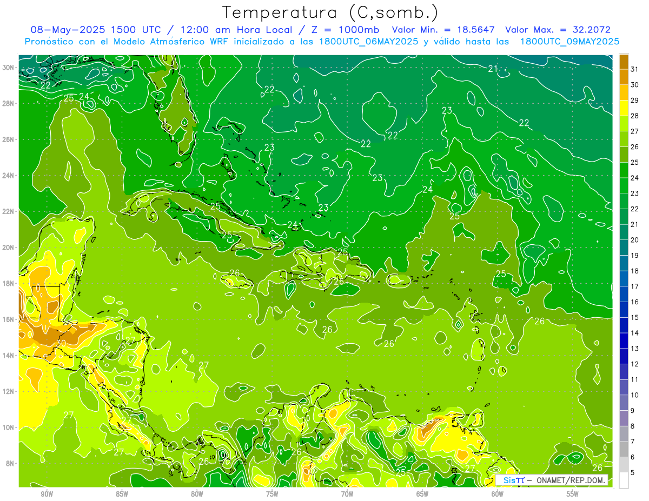This screenshot has width=649, height=501.
Task: Click the 20N latitude axis label
Action: 8,248
